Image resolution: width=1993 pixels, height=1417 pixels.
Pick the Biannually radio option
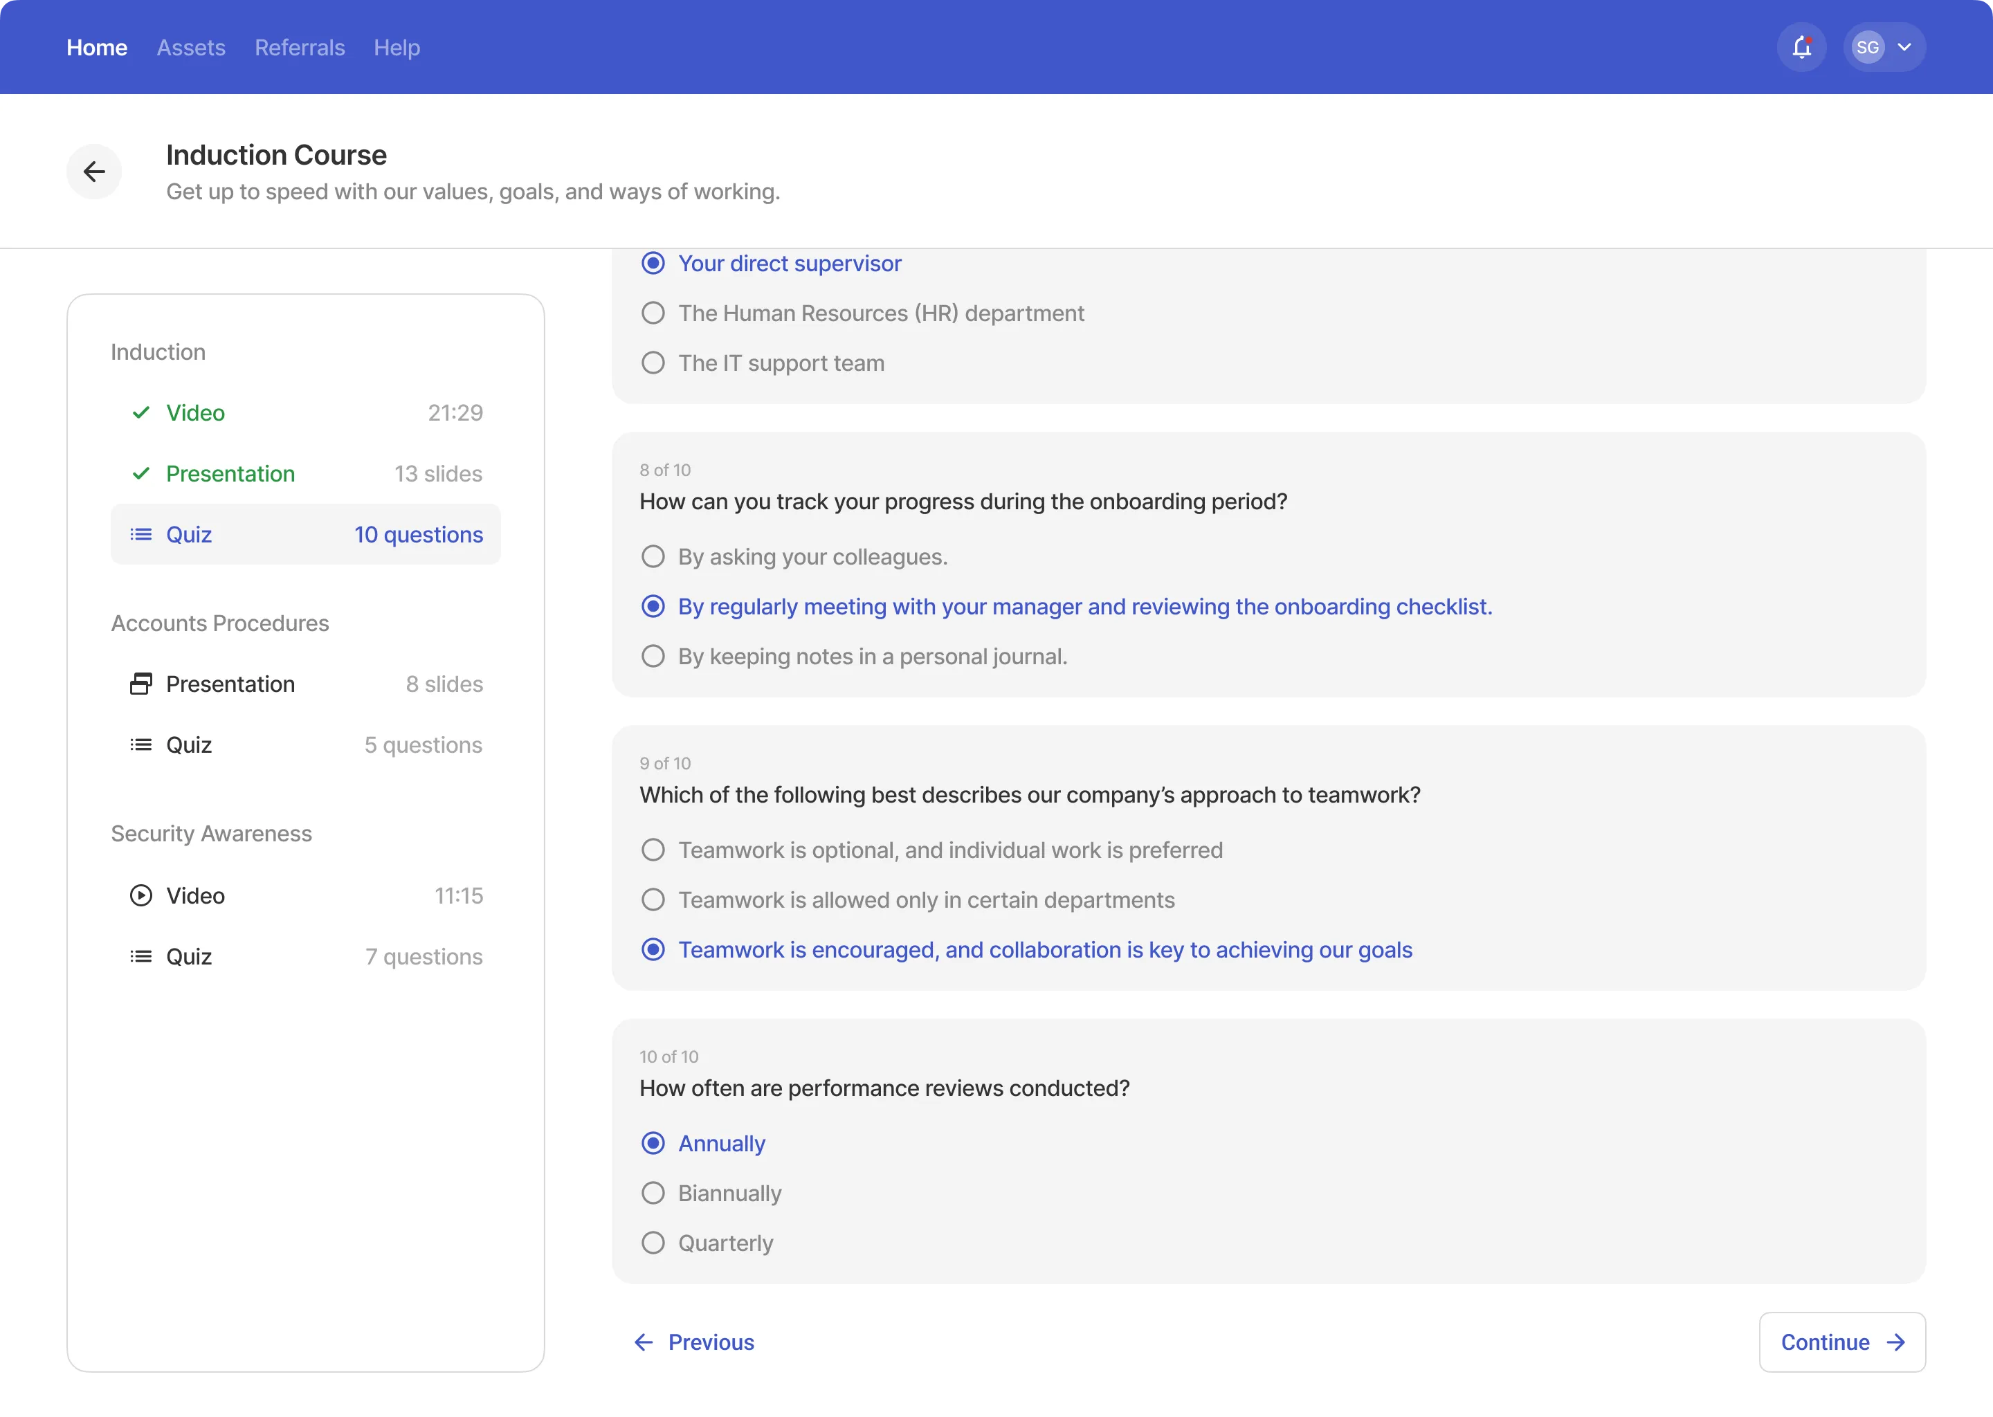(653, 1193)
